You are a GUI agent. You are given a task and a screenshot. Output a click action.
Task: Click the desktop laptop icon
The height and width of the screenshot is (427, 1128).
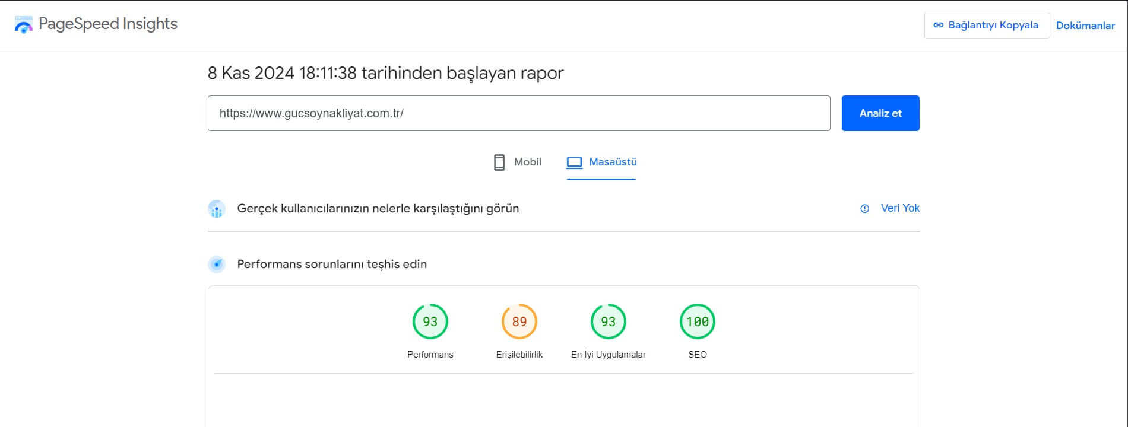pyautogui.click(x=574, y=162)
